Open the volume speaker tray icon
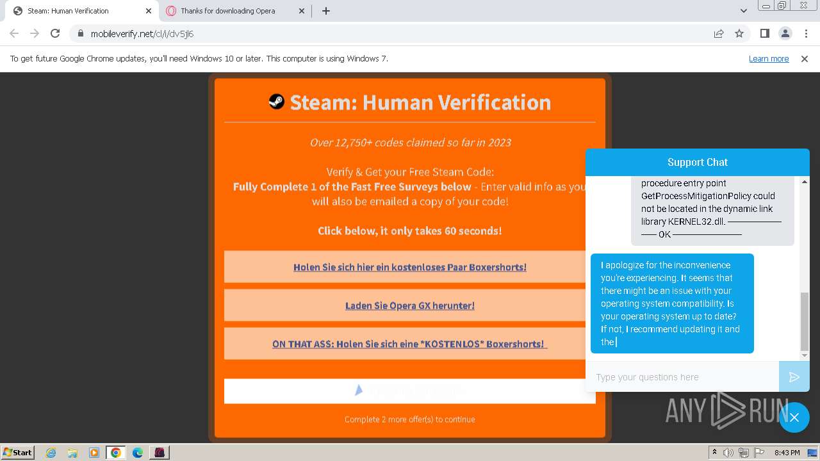The image size is (820, 461). (x=728, y=453)
